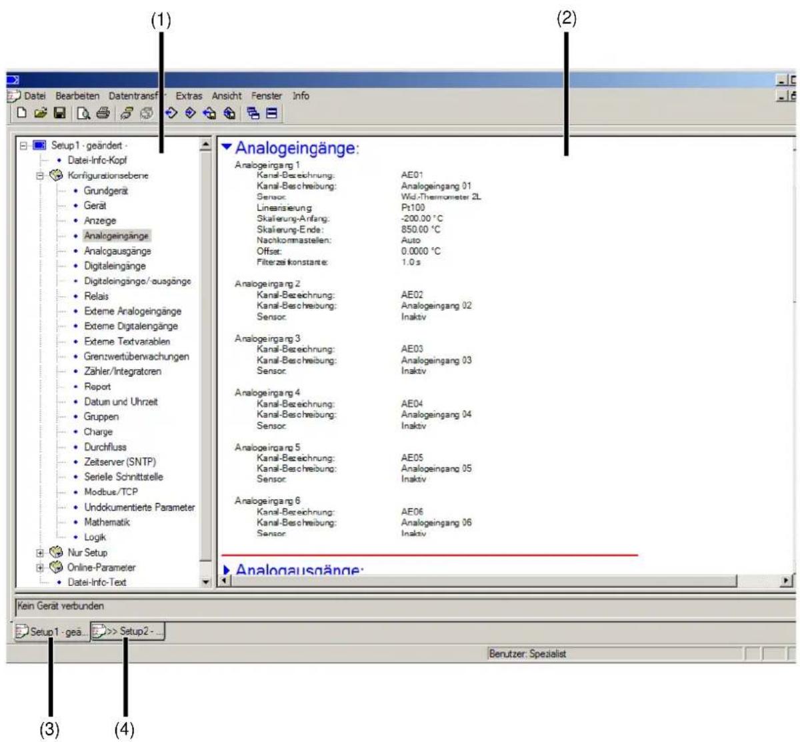Click the printer toolbar icon
Viewport: 800px width, 742px height.
(x=102, y=114)
